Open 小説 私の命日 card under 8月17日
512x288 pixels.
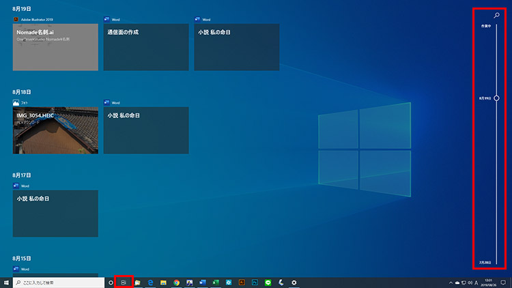pos(55,213)
